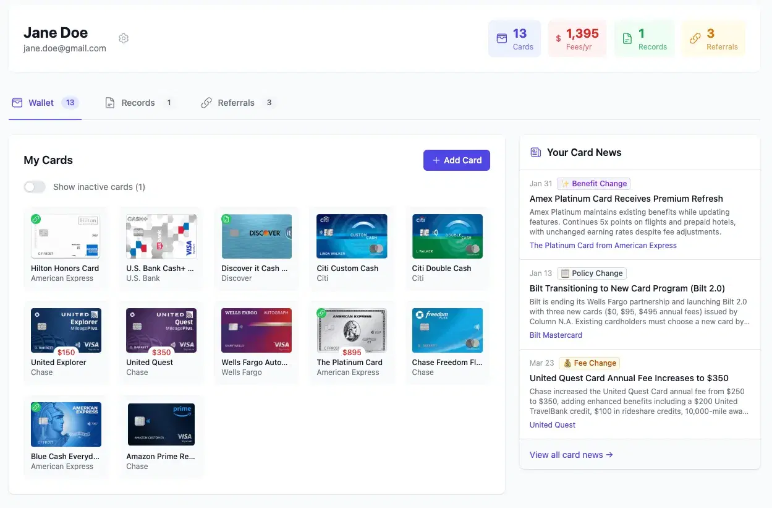Click the blue Cards stat icon
The image size is (772, 508).
[501, 38]
